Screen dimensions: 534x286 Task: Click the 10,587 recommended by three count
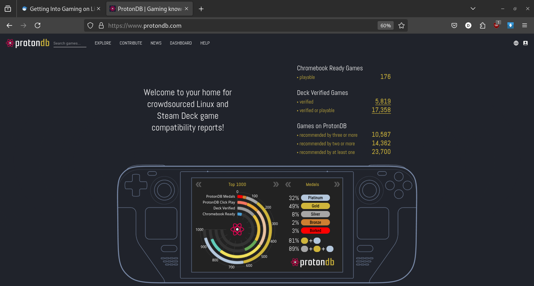381,134
